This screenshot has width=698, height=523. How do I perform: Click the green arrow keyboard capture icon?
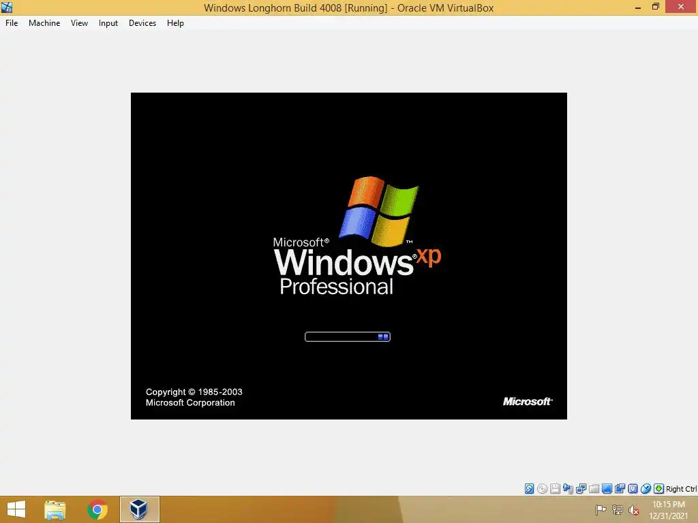[x=659, y=489]
